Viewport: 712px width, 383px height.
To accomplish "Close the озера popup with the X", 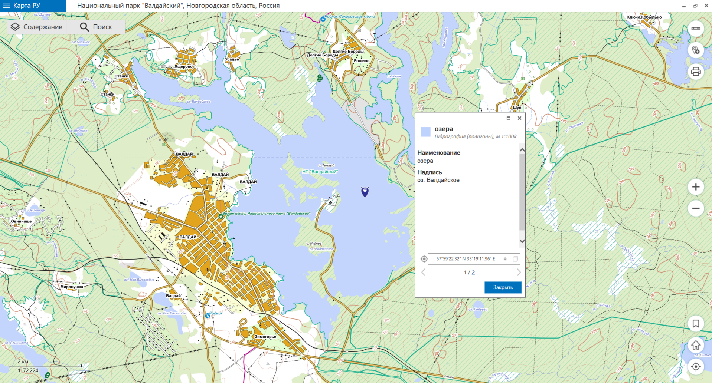I will (519, 118).
